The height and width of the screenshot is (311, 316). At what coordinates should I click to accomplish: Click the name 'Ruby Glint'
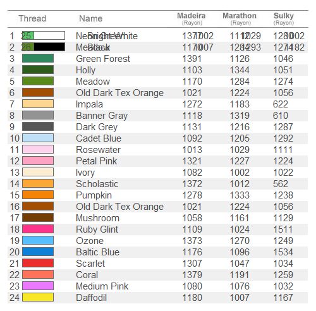click(97, 229)
